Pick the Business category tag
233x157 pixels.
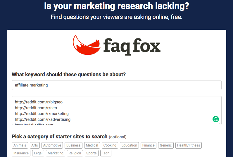point(73,145)
